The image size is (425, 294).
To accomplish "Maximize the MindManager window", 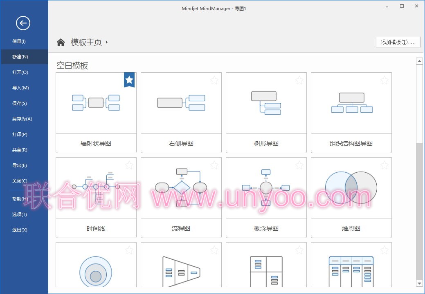I will 402,6.
